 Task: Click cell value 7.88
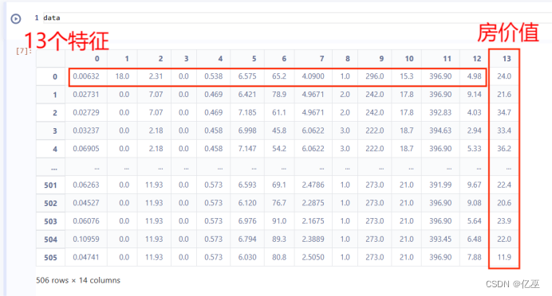click(474, 257)
